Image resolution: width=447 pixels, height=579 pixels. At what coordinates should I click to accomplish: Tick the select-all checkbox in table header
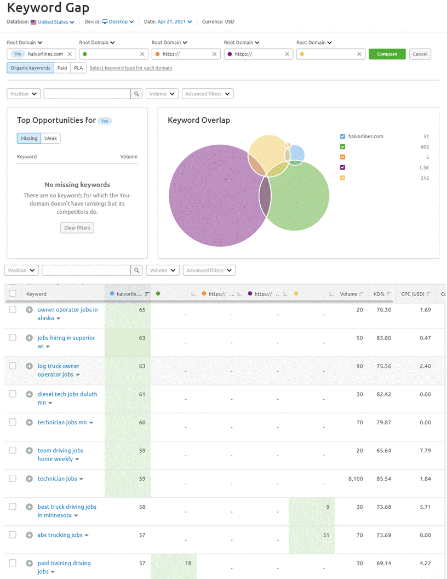tap(13, 294)
